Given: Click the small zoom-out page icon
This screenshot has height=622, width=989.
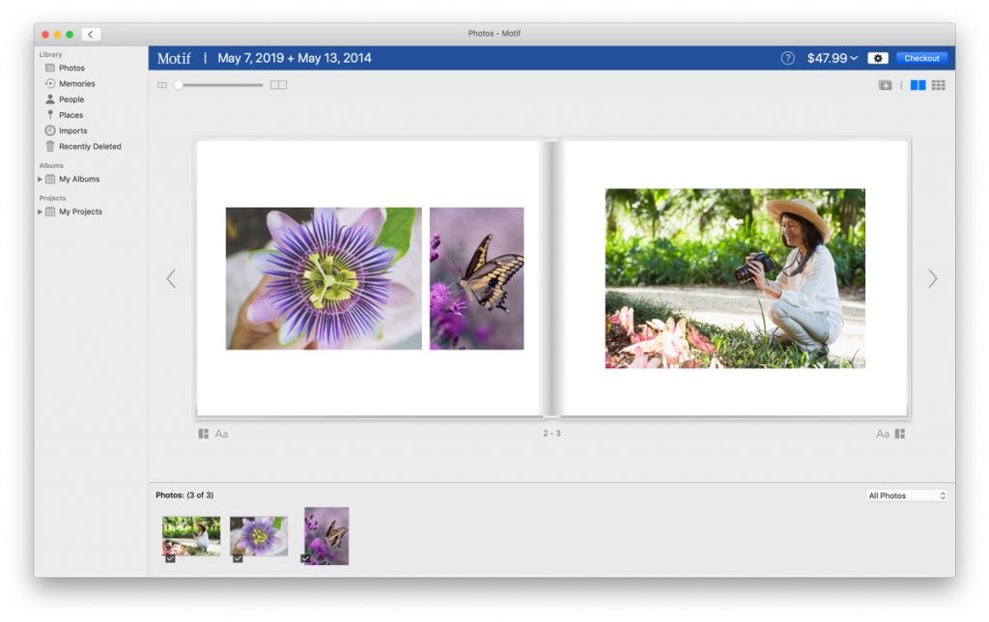Looking at the screenshot, I should coord(162,85).
